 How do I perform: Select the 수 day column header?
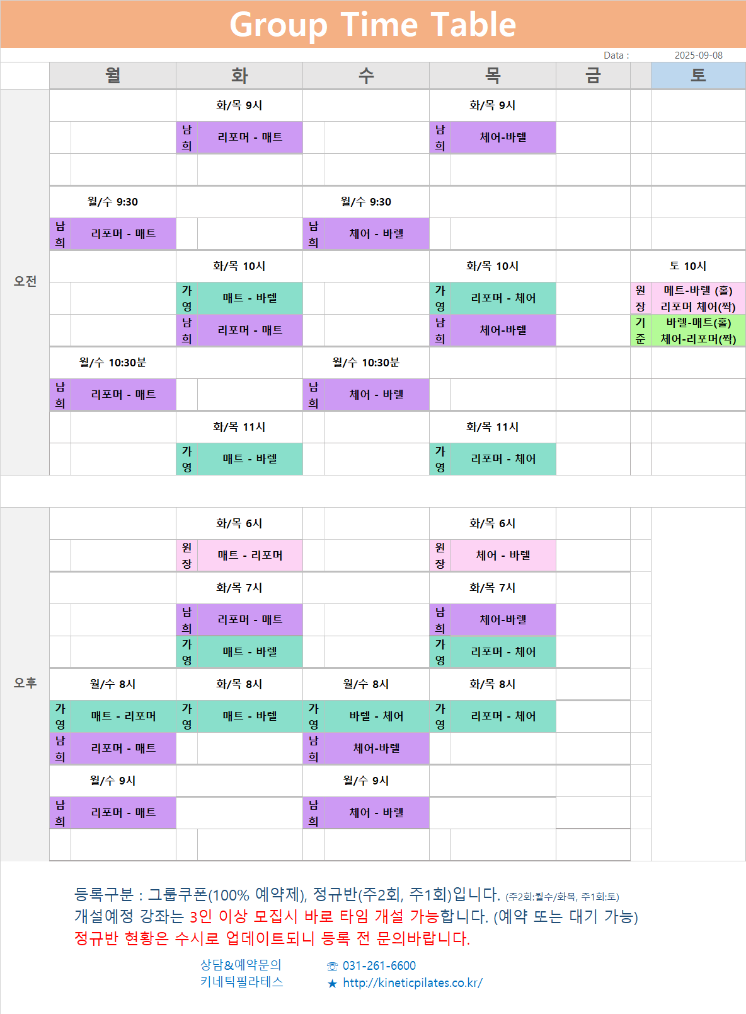point(366,76)
